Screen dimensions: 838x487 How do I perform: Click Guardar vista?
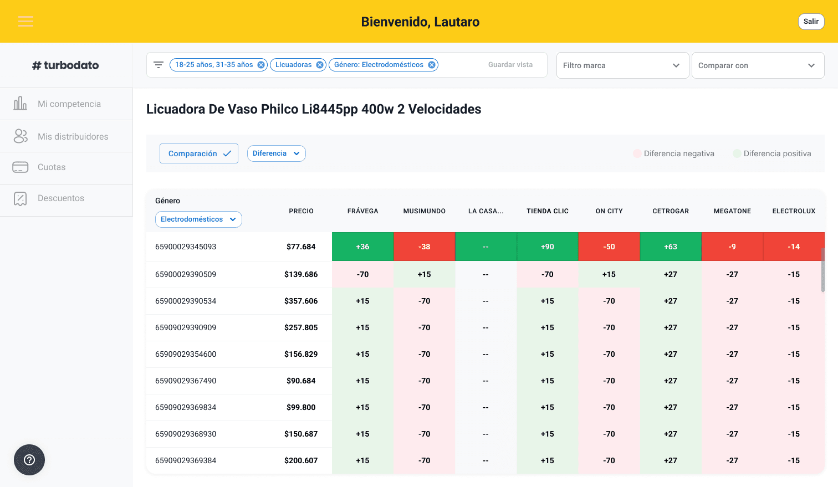[x=510, y=65]
